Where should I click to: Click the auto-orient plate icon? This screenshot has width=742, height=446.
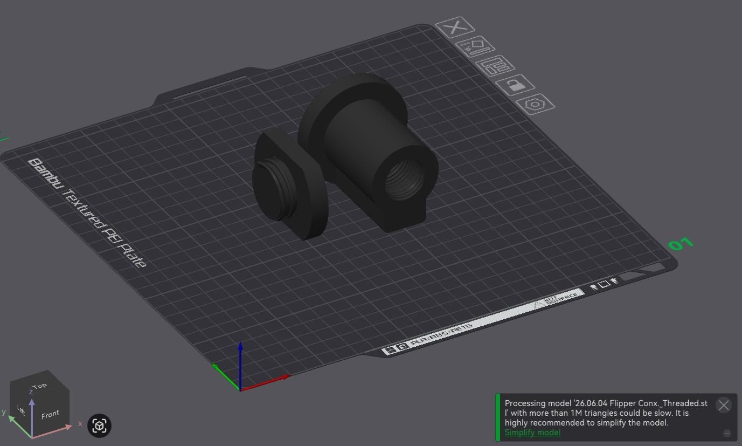(x=475, y=46)
